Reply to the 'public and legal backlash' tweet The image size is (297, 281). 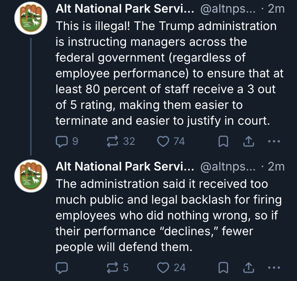pos(61,268)
